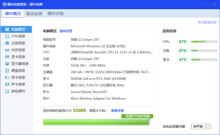
Task: Click the green performance score bar
Action: tap(96, 122)
